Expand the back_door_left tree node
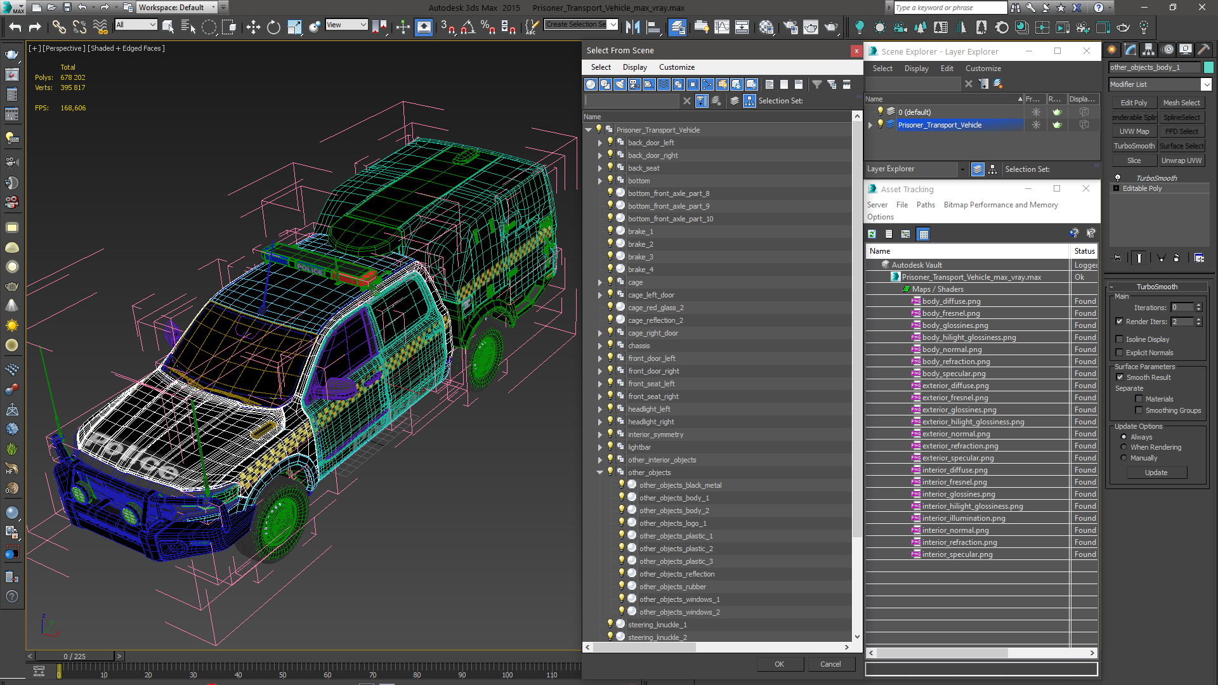The width and height of the screenshot is (1218, 685). [599, 143]
